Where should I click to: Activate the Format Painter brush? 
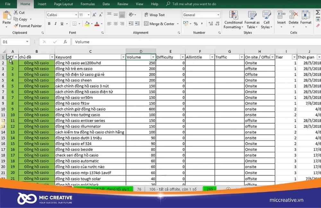click(16, 26)
